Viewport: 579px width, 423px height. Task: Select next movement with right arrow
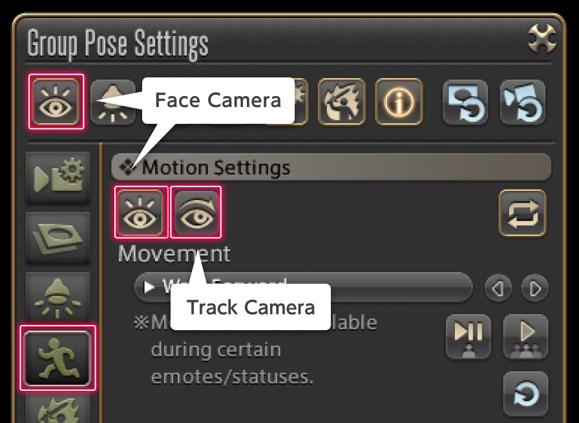pos(534,288)
